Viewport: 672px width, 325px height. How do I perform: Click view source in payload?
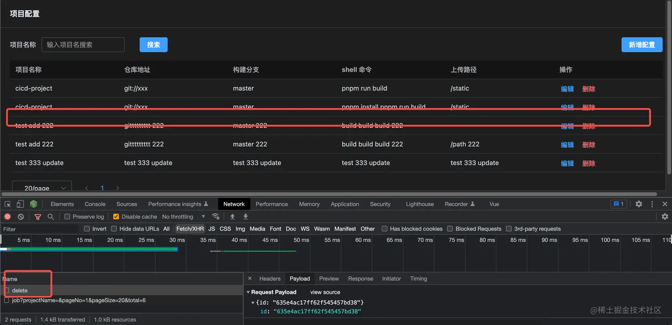(x=325, y=292)
